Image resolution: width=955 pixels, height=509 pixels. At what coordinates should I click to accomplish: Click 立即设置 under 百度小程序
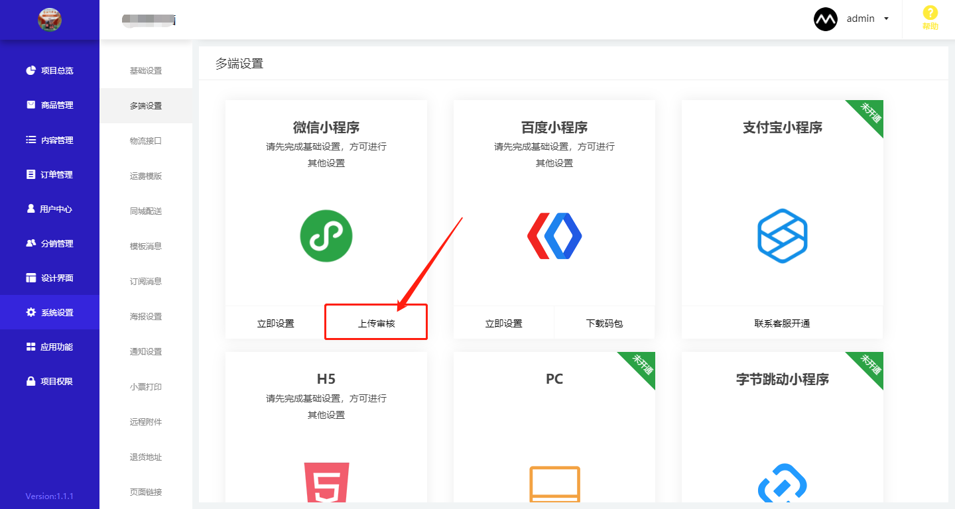pos(504,323)
